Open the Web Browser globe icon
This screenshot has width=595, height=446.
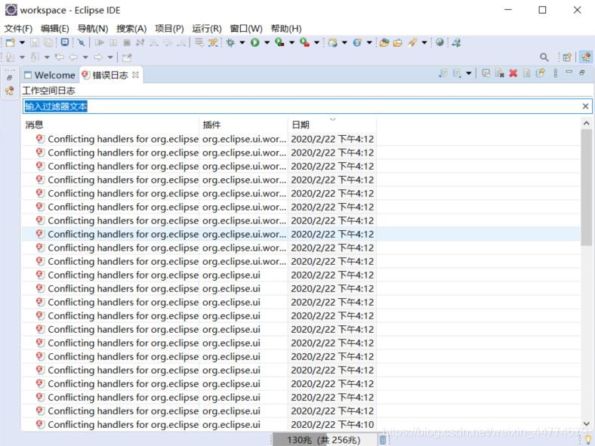(x=439, y=42)
